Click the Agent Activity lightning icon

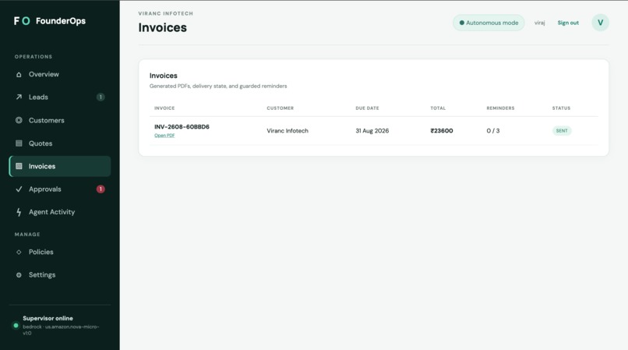click(19, 212)
